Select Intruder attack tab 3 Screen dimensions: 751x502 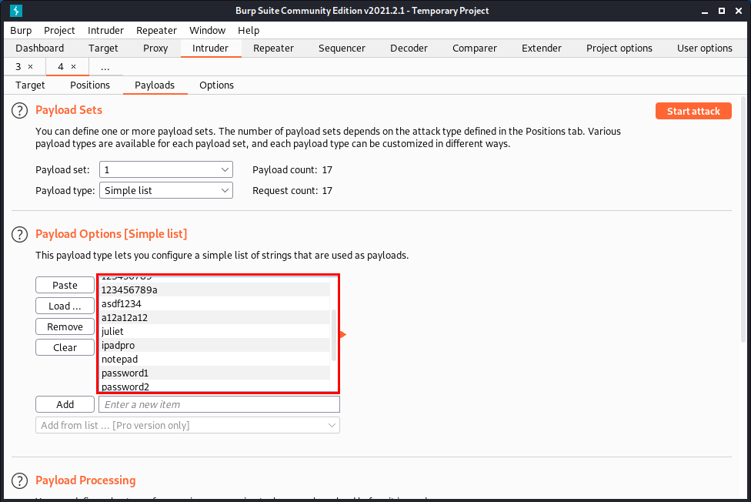pyautogui.click(x=18, y=67)
